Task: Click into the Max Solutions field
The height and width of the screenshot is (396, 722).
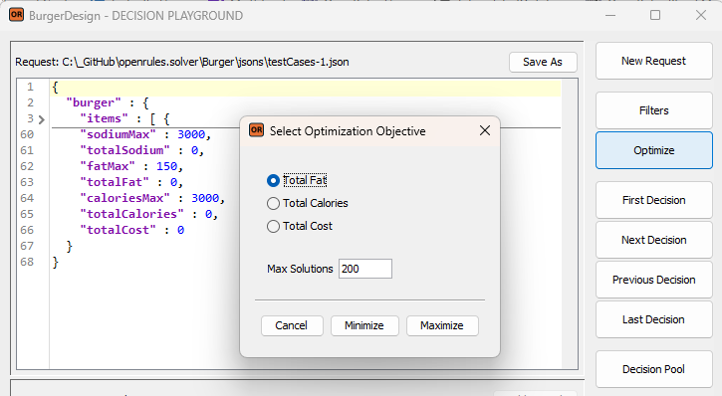Action: click(365, 269)
